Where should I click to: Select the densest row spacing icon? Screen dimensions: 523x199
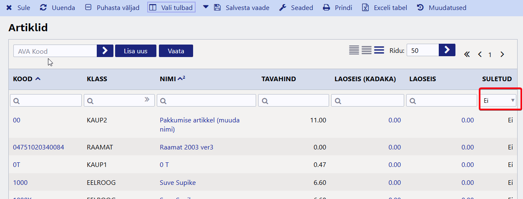click(x=354, y=50)
